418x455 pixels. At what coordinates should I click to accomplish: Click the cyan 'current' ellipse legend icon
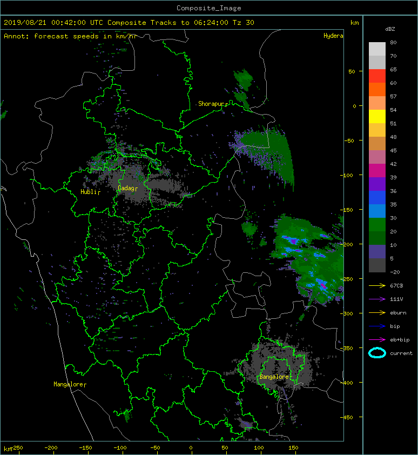pos(377,353)
